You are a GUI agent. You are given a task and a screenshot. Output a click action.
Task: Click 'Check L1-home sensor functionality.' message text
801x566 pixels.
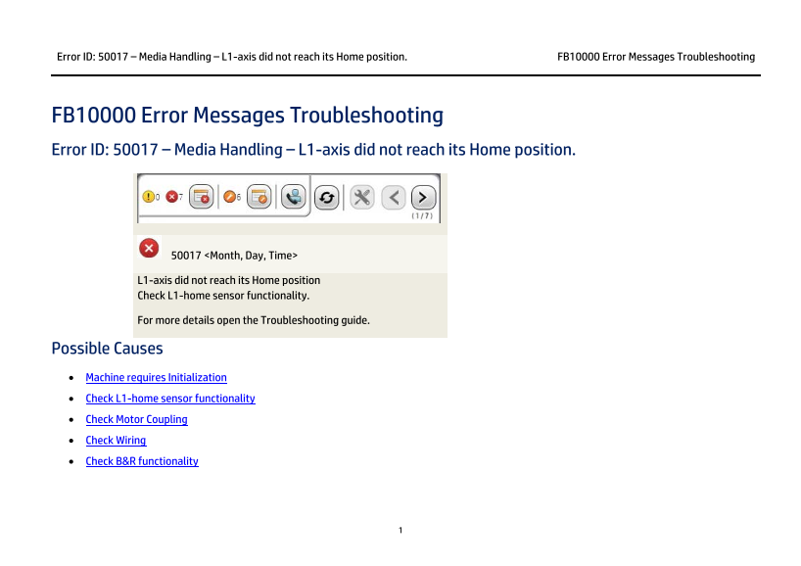pyautogui.click(x=223, y=296)
